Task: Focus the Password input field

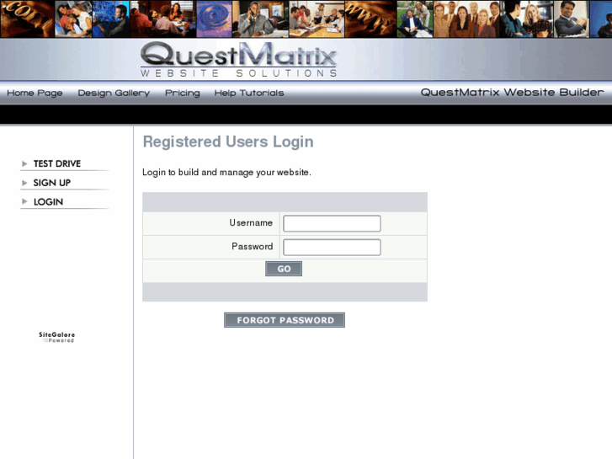Action: click(332, 248)
